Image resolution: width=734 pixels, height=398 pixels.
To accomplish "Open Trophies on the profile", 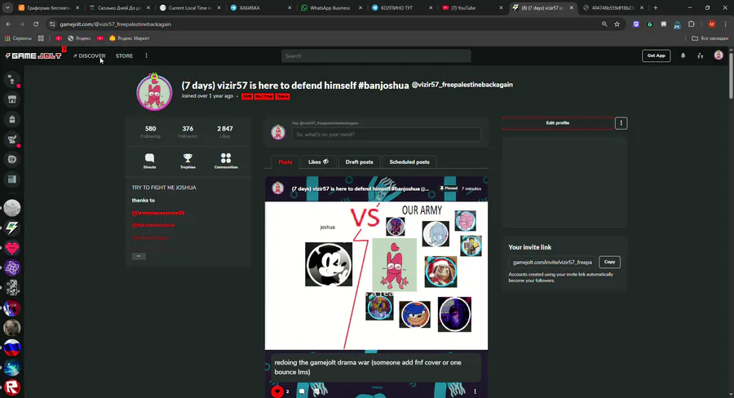I will click(188, 161).
